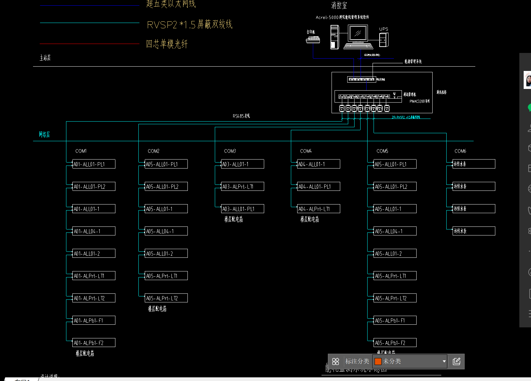Screen dimensions: 531x381
Task: Click the COM2 column heading
Action: [x=153, y=151]
